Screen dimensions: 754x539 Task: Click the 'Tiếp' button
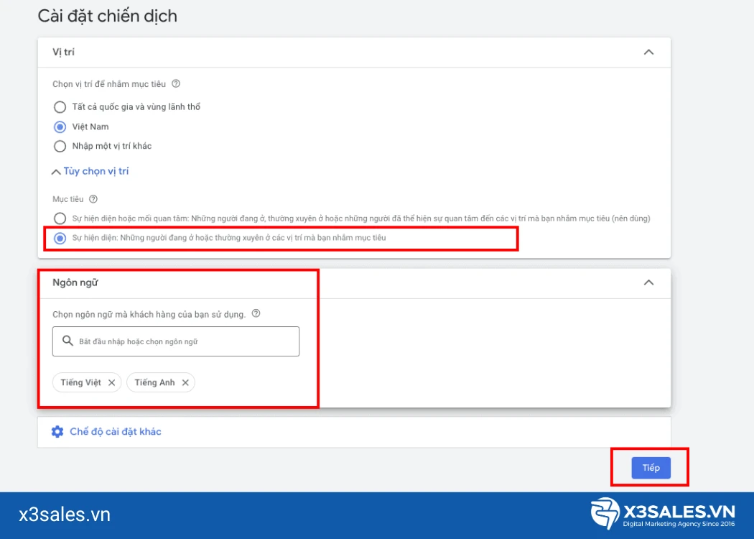651,468
